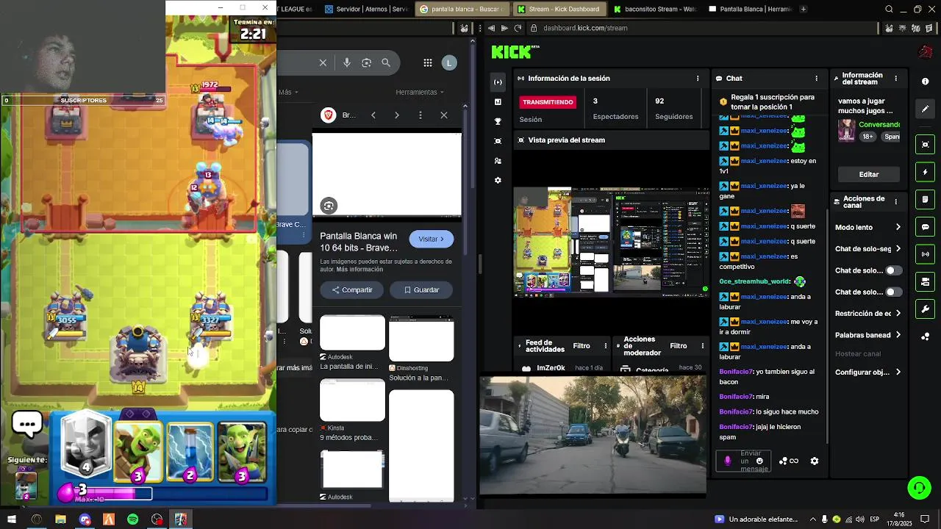Screen dimensions: 941x529
Task: Open the stream section in Kick sidebar
Action: (x=498, y=82)
